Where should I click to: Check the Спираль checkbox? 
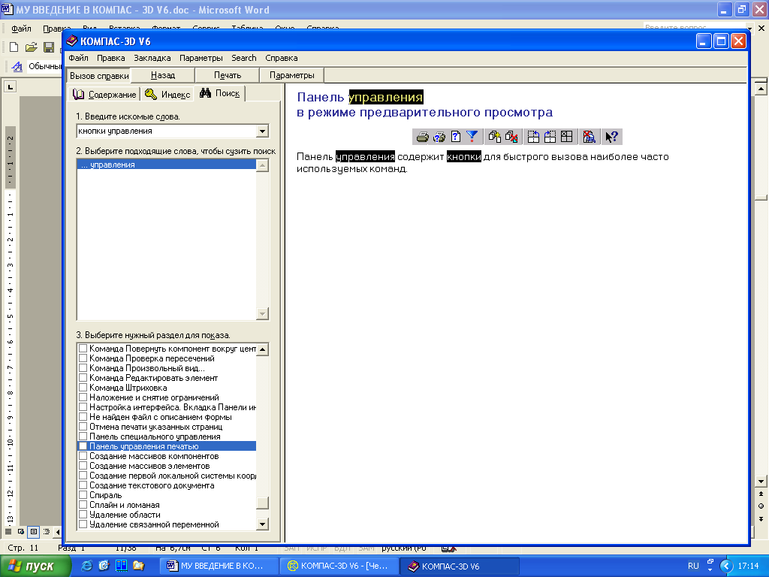83,495
